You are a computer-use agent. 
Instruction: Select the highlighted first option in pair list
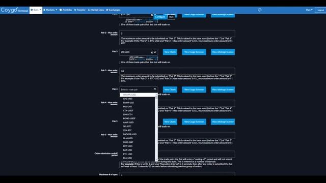pos(138,95)
